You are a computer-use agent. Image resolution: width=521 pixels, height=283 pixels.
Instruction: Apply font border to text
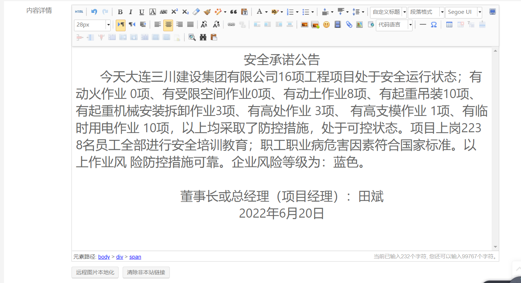pyautogui.click(x=153, y=12)
